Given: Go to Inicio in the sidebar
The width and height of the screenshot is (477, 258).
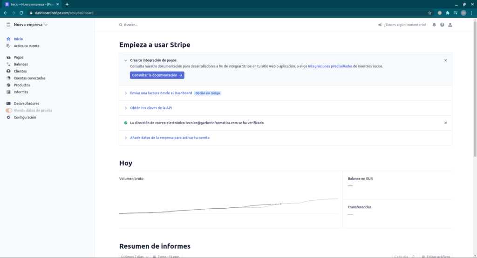Looking at the screenshot, I should pos(18,39).
